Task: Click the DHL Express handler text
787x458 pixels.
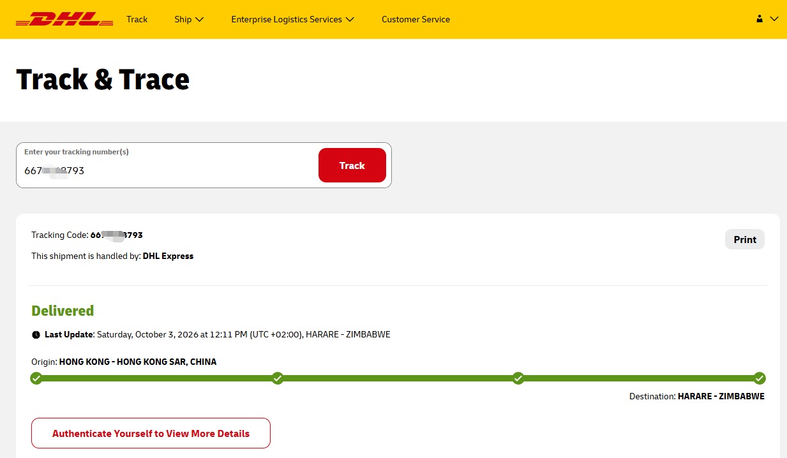Action: tap(168, 256)
